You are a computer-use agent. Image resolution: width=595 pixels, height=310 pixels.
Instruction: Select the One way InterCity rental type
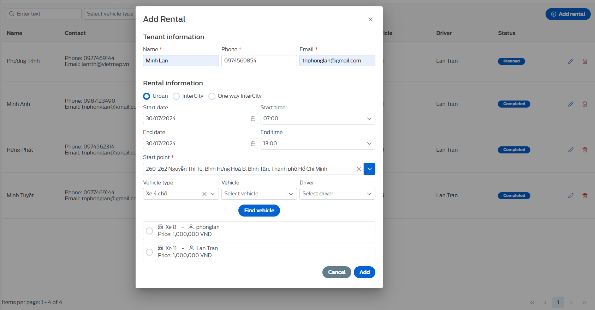(x=212, y=96)
